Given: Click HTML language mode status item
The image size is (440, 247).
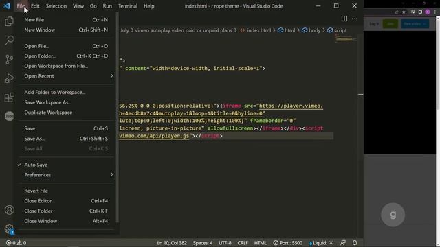Looking at the screenshot, I should coord(261,243).
